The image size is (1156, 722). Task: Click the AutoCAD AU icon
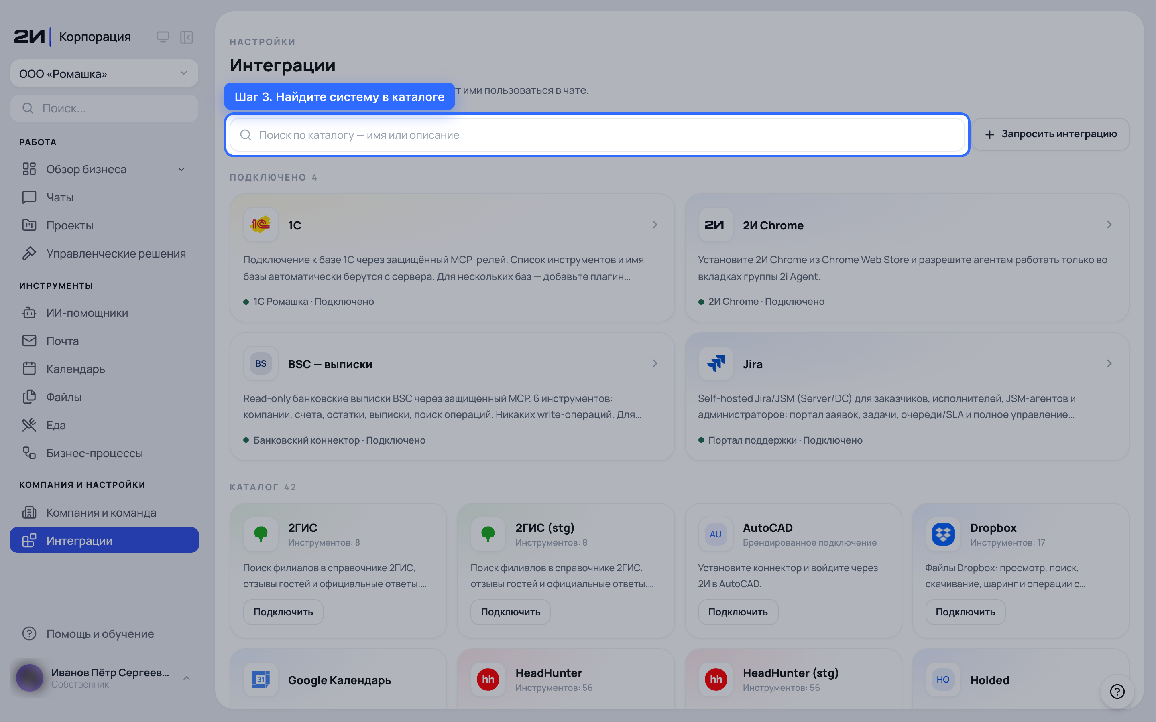tap(716, 534)
